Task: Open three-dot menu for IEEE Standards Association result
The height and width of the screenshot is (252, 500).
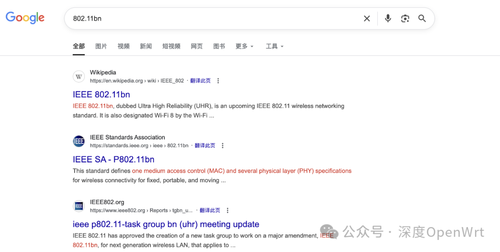Action: tap(223, 145)
